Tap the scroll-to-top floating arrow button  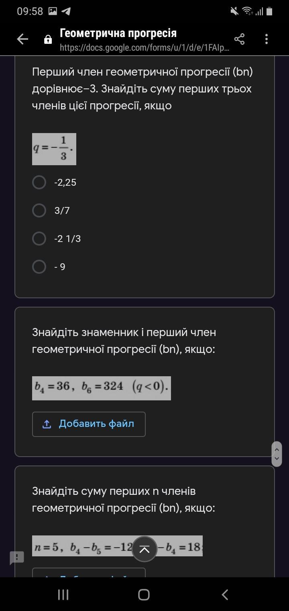click(x=144, y=549)
